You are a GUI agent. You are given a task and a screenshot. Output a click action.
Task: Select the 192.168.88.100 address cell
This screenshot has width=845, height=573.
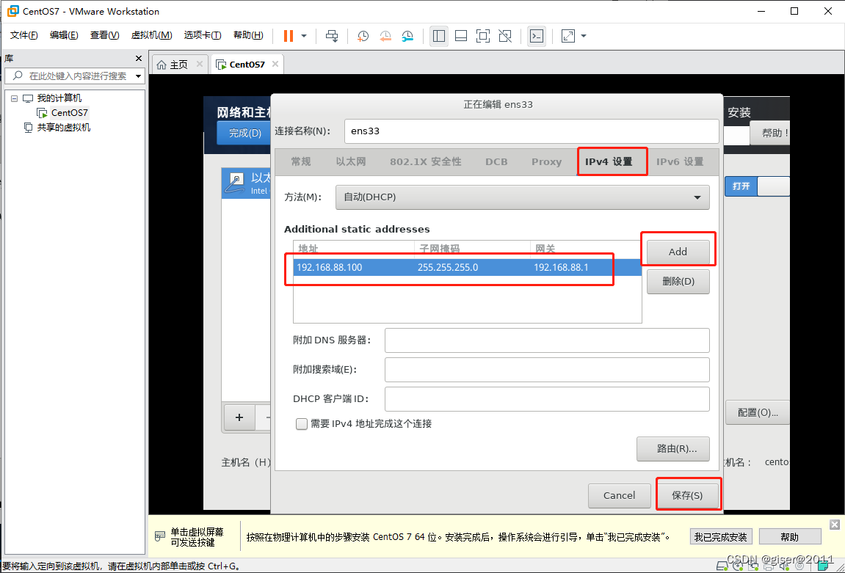click(330, 267)
